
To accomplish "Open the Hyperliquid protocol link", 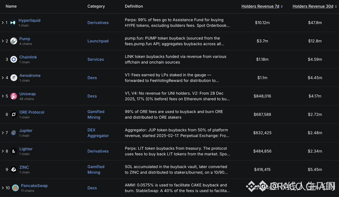I will click(x=29, y=20).
